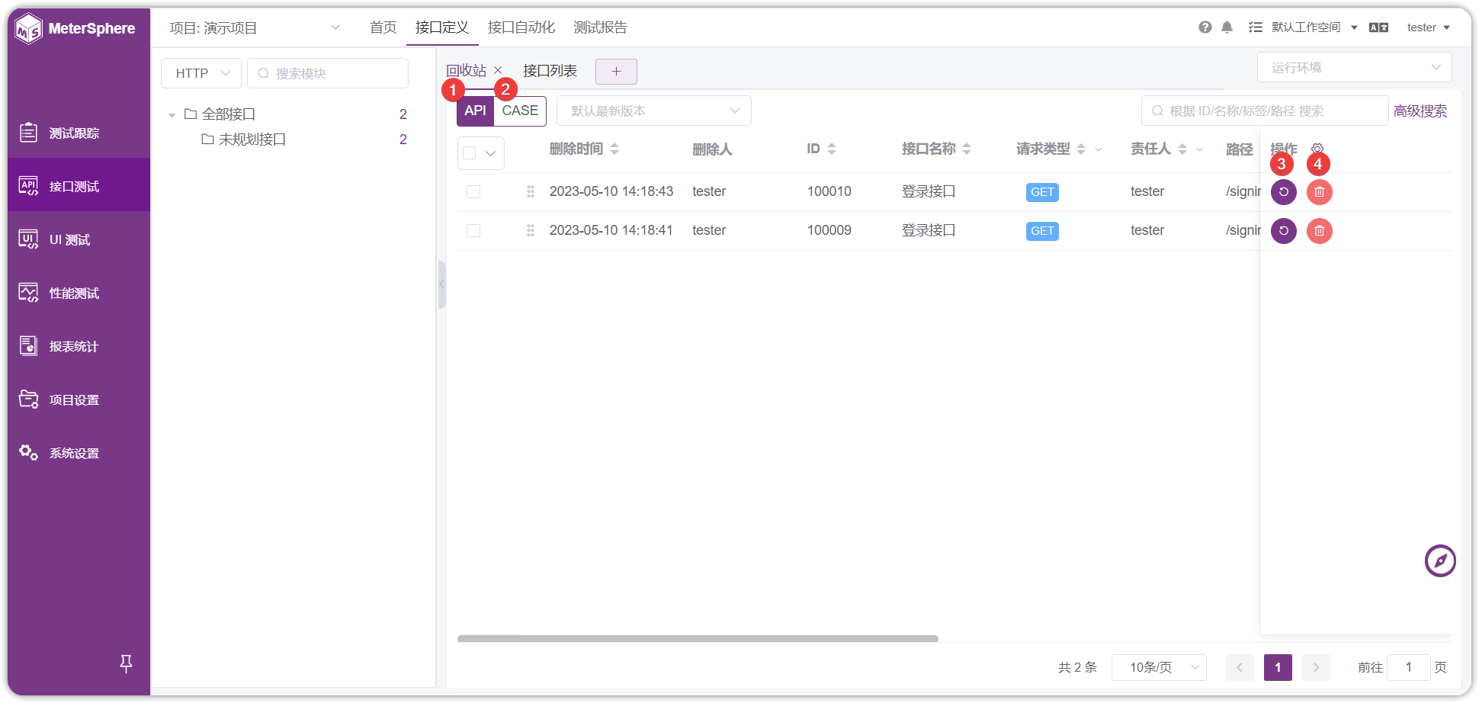Switch language via the translate icon

pyautogui.click(x=1378, y=27)
